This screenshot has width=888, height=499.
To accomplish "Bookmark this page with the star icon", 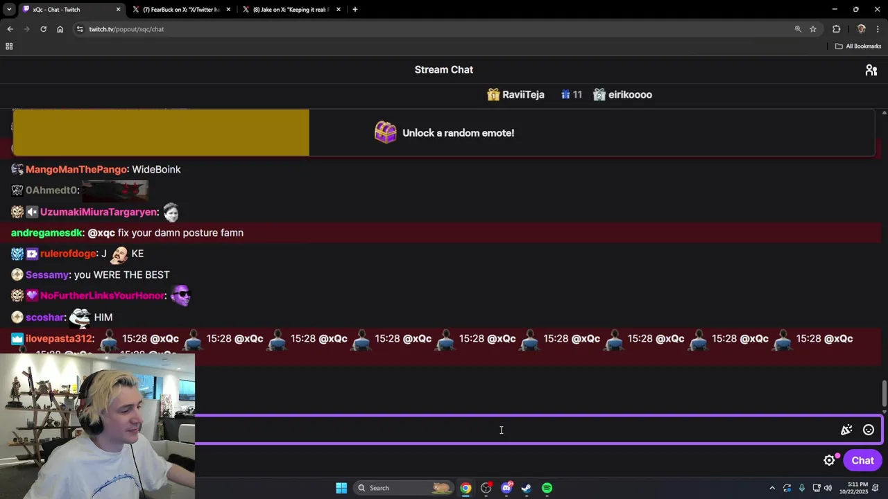I will tap(813, 29).
